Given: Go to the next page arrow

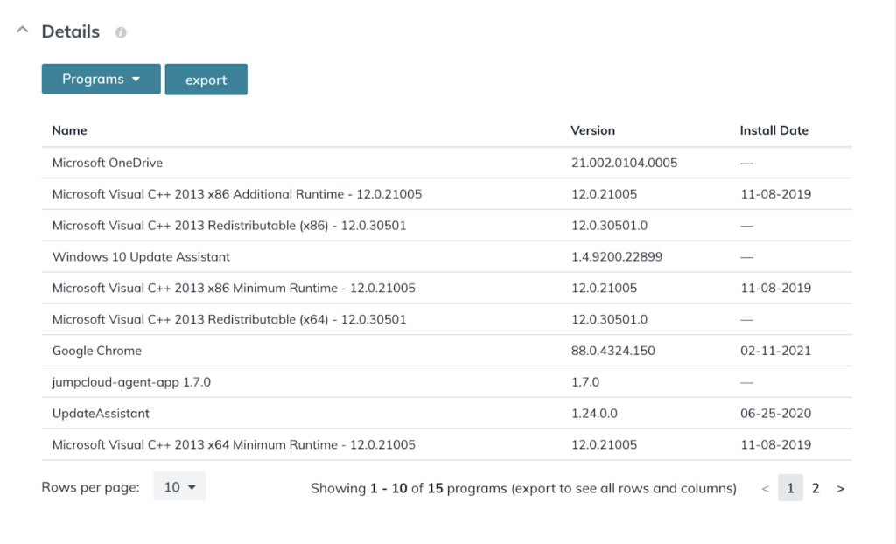Looking at the screenshot, I should click(x=840, y=489).
